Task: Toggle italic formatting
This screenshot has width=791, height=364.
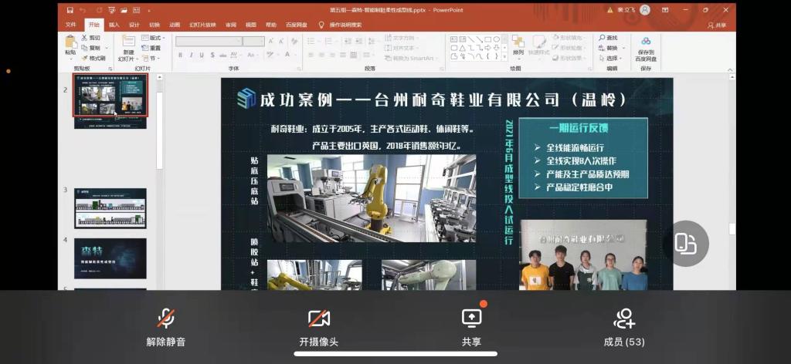Action: (192, 55)
